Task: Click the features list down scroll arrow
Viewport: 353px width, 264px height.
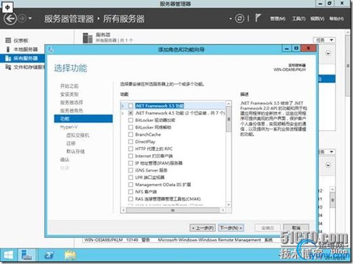Action: (x=229, y=204)
